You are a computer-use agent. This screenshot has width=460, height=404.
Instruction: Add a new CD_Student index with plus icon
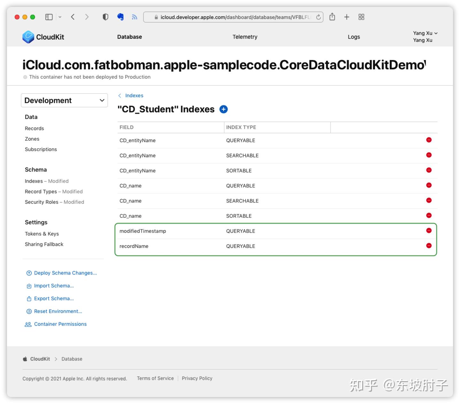point(224,109)
